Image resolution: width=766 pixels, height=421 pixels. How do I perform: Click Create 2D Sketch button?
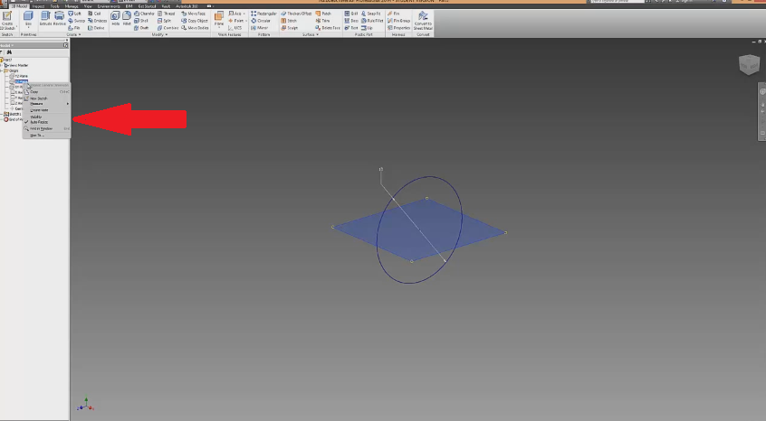click(7, 21)
